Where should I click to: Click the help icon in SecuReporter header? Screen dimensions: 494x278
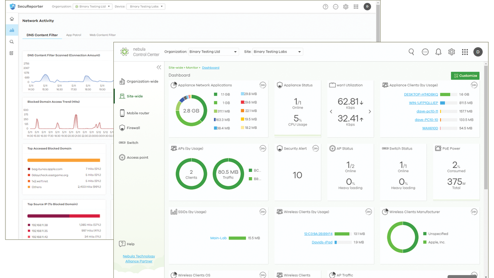[326, 7]
